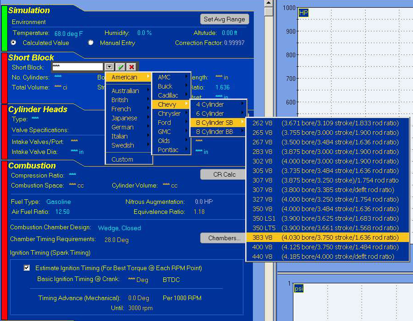Select the 305 V8 engine entry
The width and height of the screenshot is (413, 321).
(327, 171)
